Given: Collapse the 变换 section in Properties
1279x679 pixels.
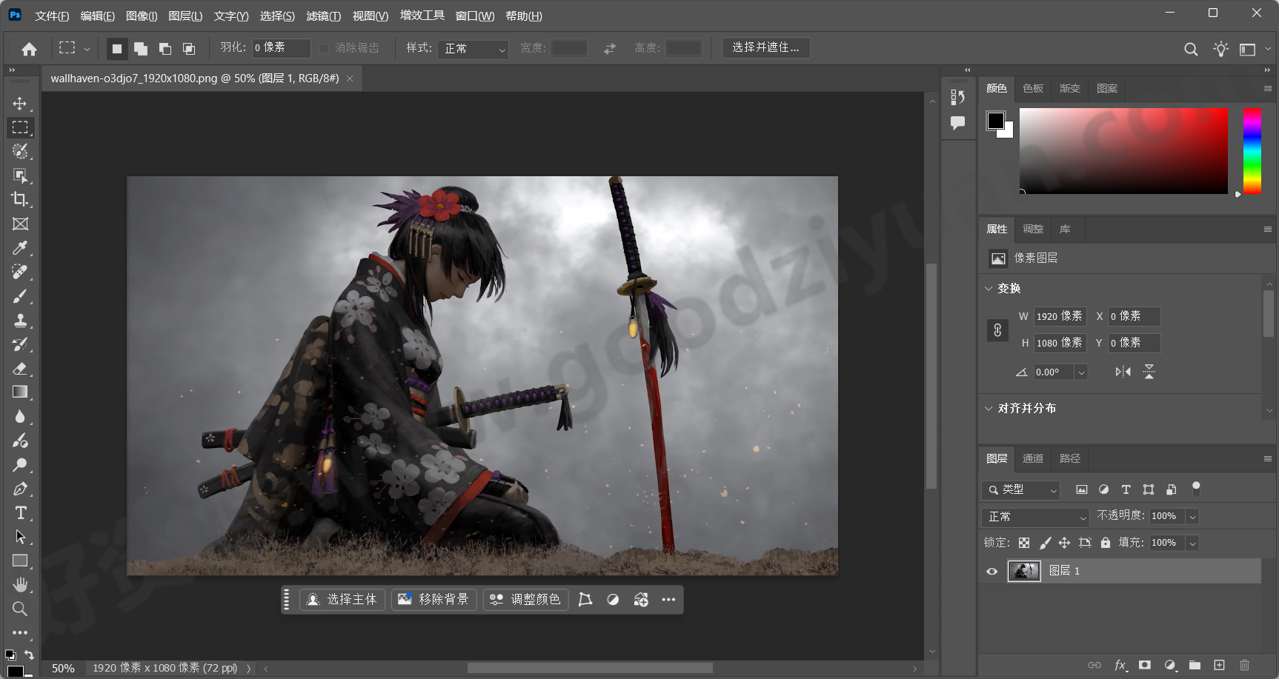Looking at the screenshot, I should [x=989, y=288].
